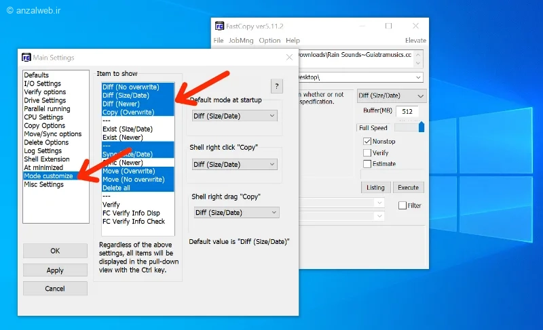Open the question mark help button

click(277, 86)
